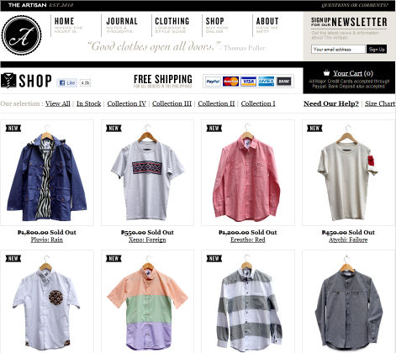Click the MasterCard payment icon

tap(230, 82)
